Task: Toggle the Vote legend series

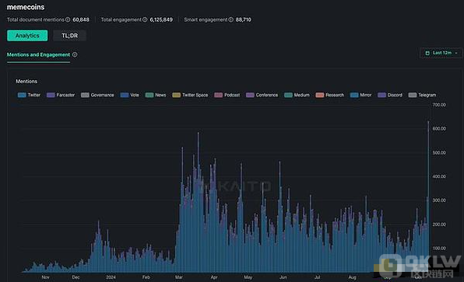Action: (129, 95)
